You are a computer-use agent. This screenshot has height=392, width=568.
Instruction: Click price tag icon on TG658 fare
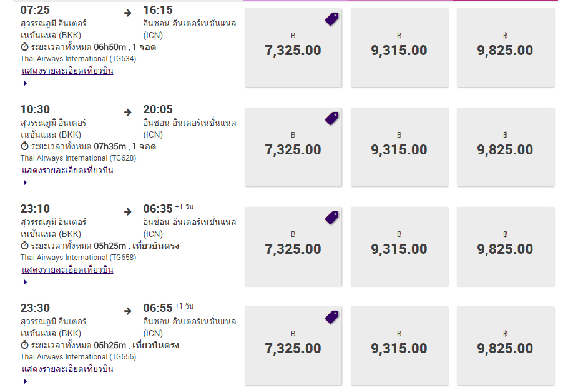[x=332, y=218]
